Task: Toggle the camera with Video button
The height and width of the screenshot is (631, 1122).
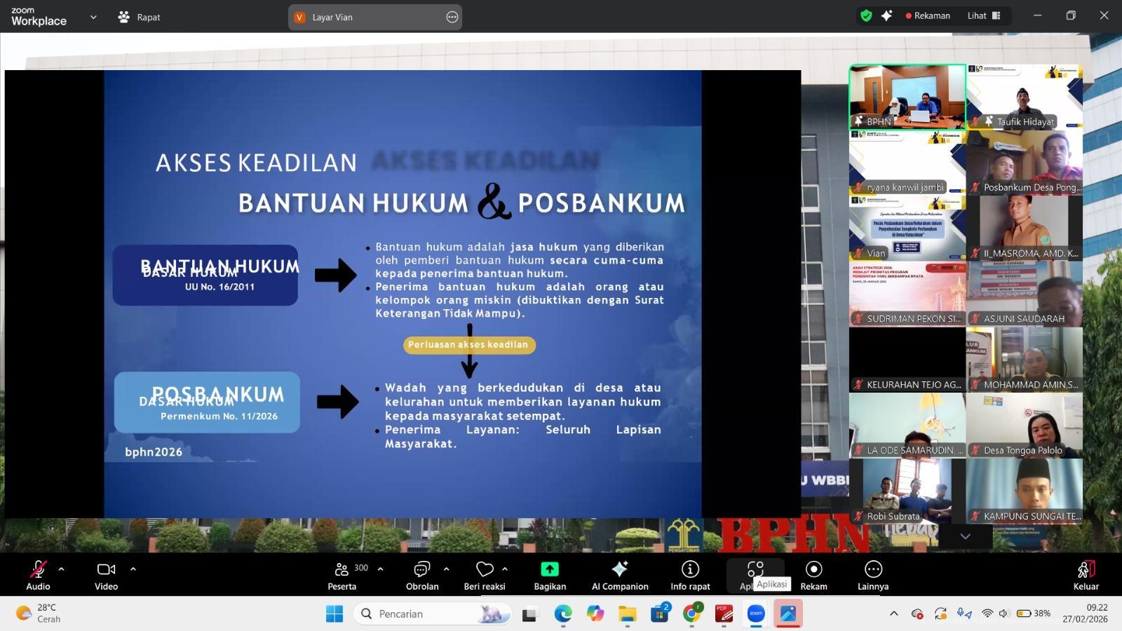Action: click(106, 575)
